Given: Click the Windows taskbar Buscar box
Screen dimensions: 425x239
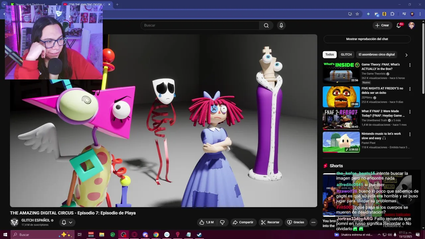Looking at the screenshot, I should (42, 235).
